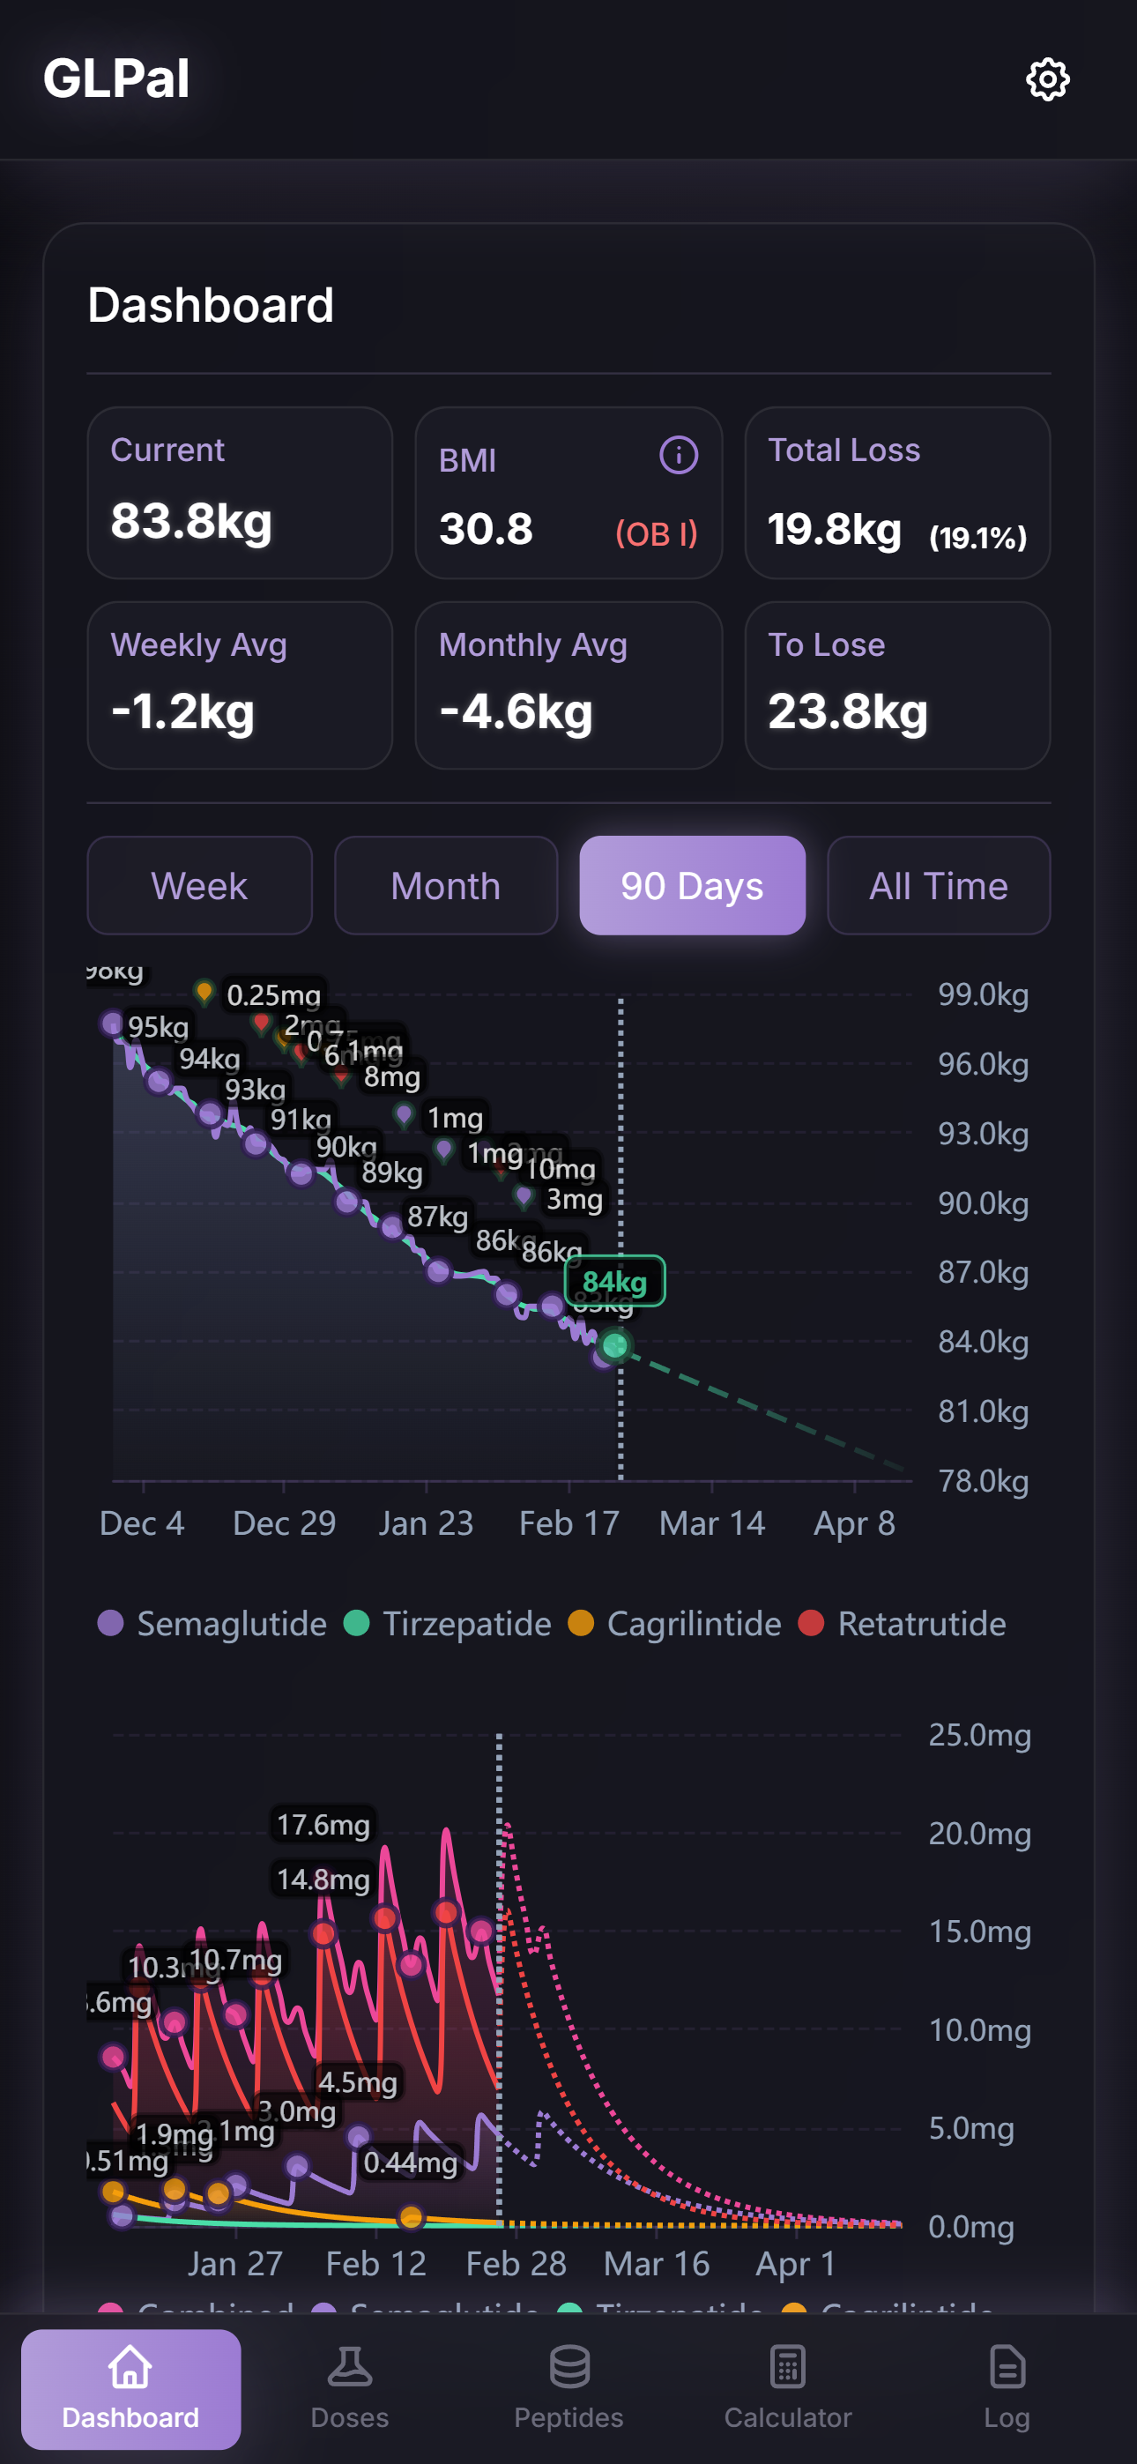
Task: Toggle Semaglutide series in weight chart legend
Action: click(x=212, y=1623)
